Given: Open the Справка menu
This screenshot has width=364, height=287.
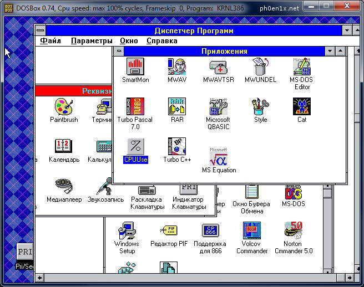Looking at the screenshot, I should pyautogui.click(x=162, y=41).
